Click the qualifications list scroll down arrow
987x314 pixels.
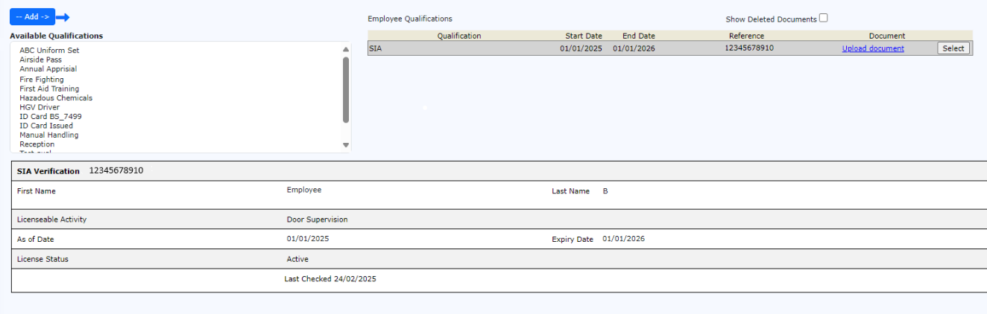[x=346, y=145]
